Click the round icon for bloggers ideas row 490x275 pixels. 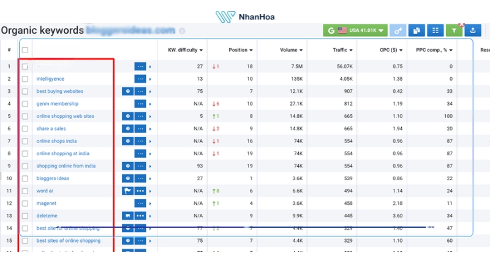pyautogui.click(x=128, y=178)
